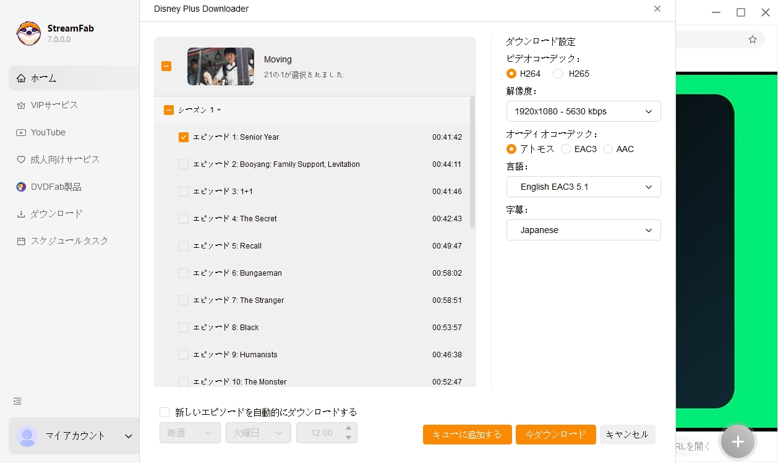
Task: Click the VIP services crown icon
Action: (21, 105)
